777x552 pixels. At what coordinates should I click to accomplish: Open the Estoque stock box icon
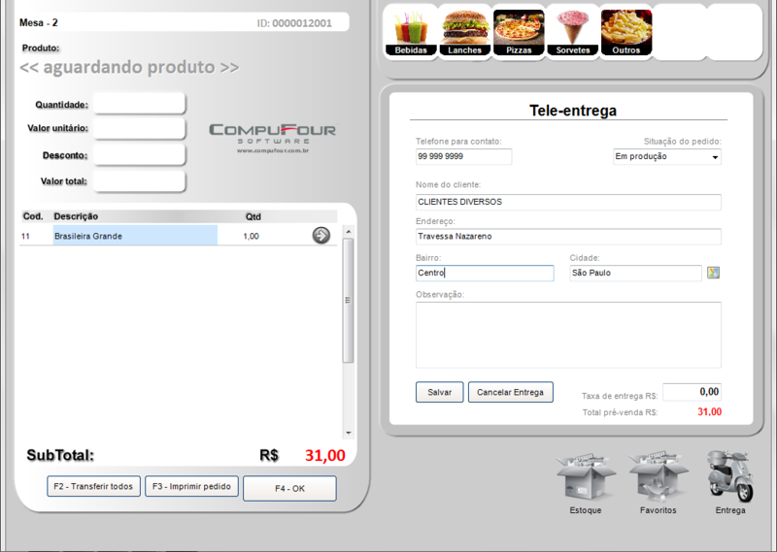pos(586,480)
